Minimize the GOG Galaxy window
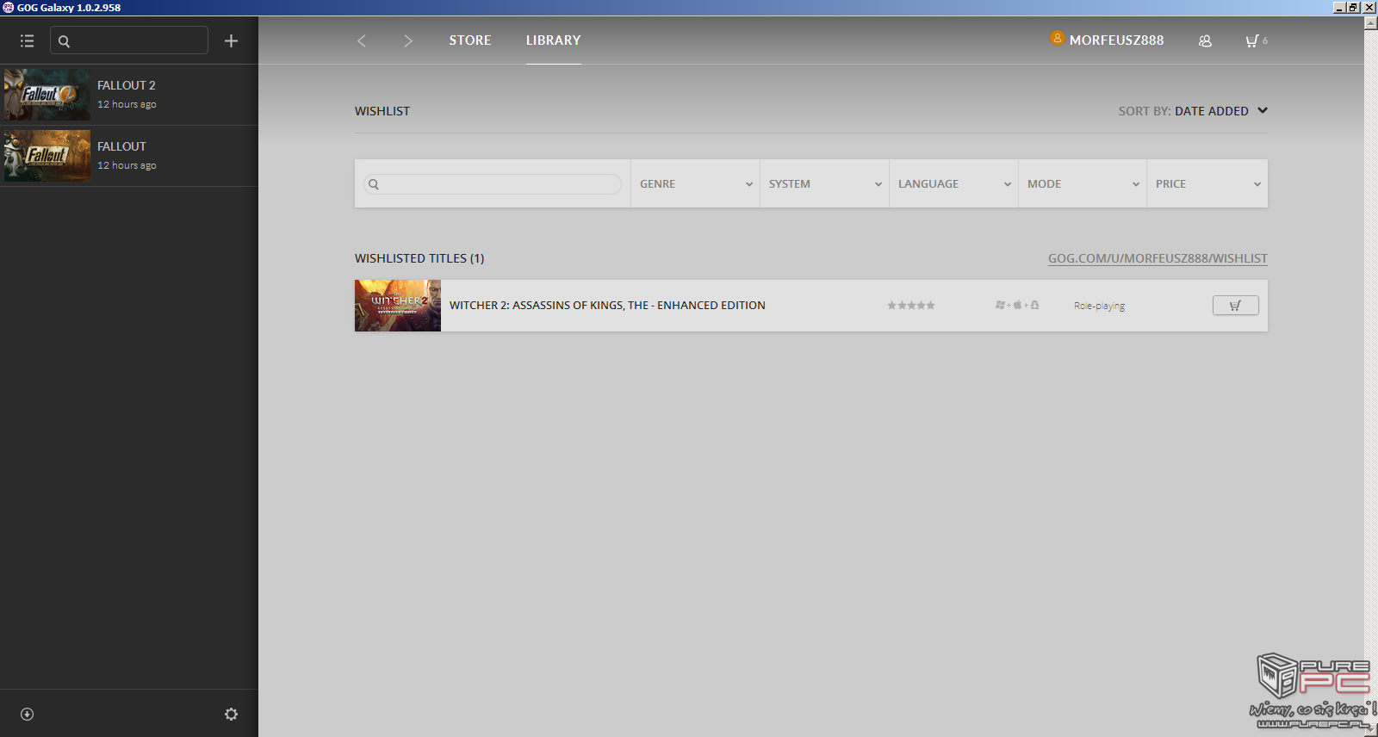Screen dimensions: 1378x737 point(1339,7)
